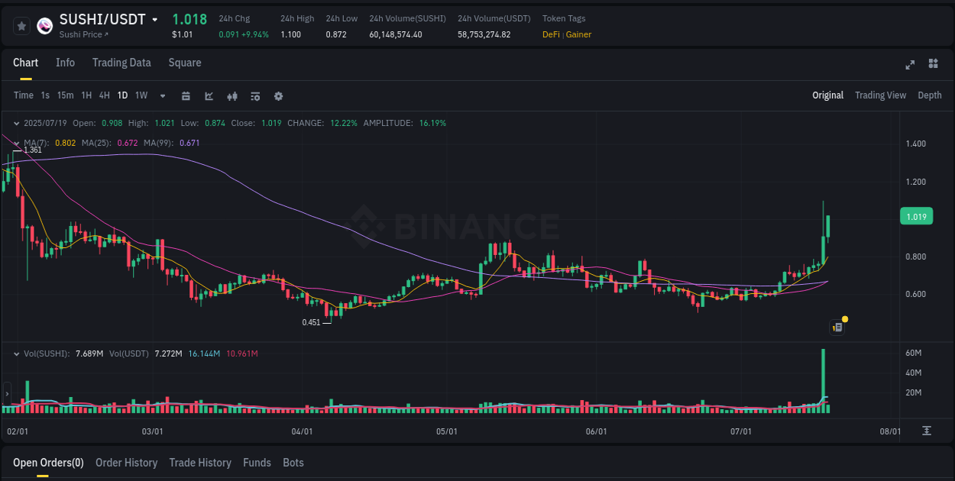Collapse the volume indicator panel

[x=17, y=353]
